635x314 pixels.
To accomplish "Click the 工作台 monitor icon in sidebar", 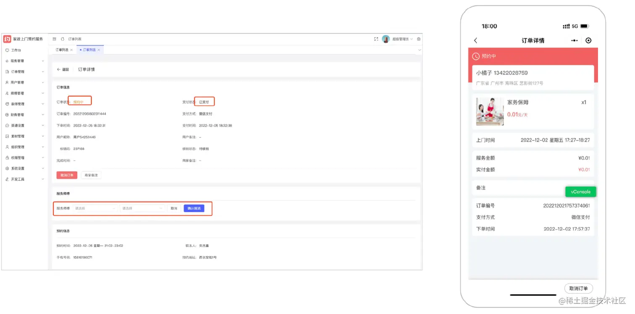I will coord(7,50).
